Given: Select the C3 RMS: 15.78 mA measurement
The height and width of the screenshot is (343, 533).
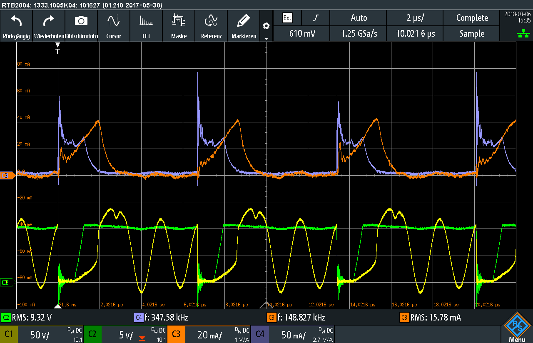Looking at the screenshot, I should [x=431, y=318].
